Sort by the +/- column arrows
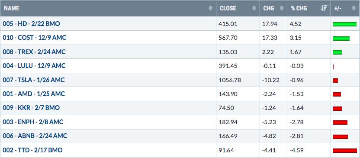 click(354, 8)
